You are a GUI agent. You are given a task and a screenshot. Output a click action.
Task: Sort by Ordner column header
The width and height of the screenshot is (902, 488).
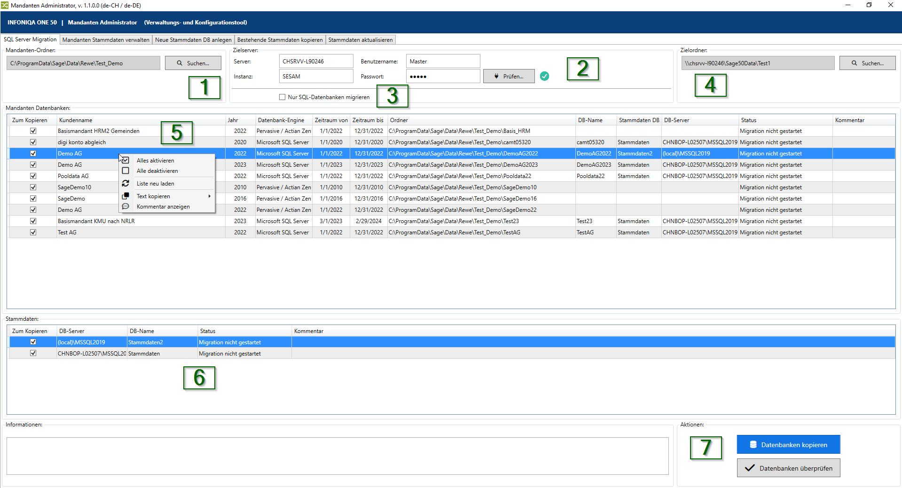pos(481,120)
